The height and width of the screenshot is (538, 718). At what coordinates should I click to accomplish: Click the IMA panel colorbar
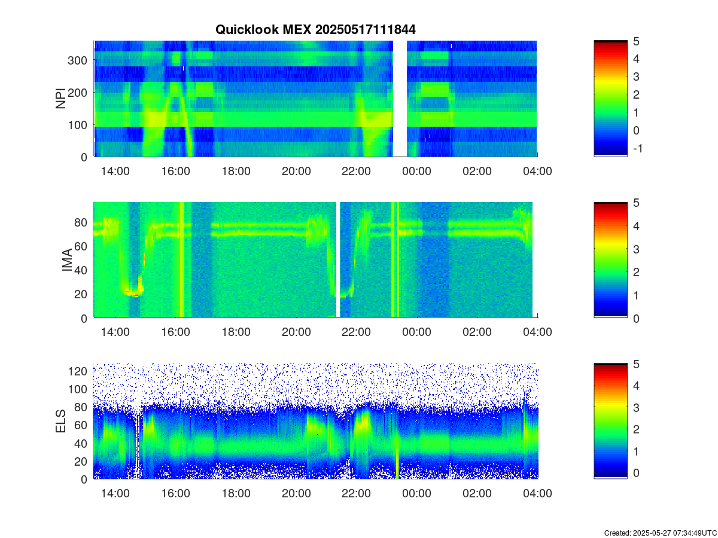click(610, 260)
